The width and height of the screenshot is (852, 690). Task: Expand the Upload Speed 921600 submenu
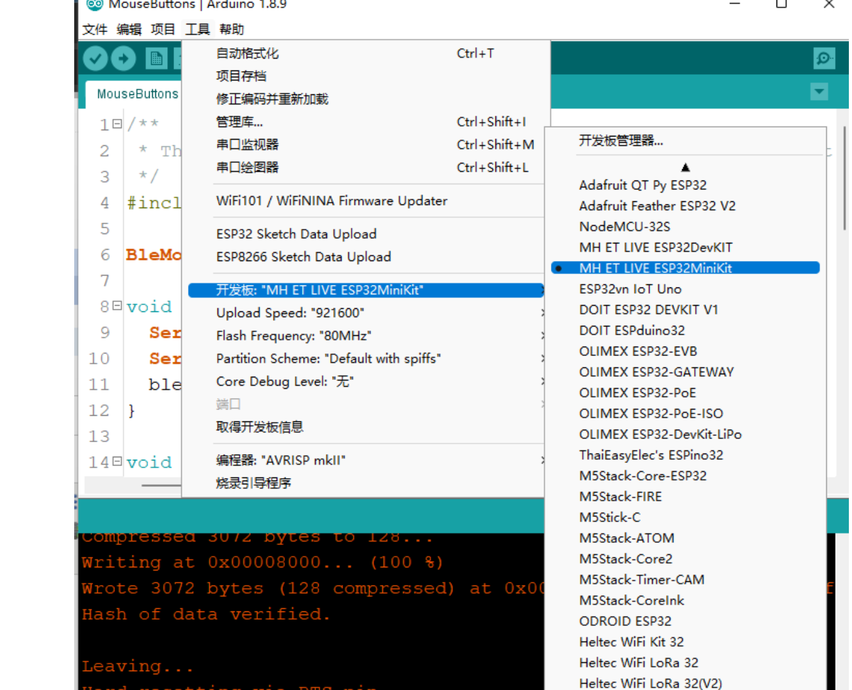(366, 313)
